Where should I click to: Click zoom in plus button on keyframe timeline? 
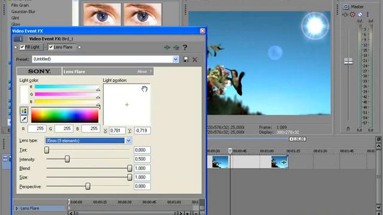pyautogui.click(x=187, y=213)
